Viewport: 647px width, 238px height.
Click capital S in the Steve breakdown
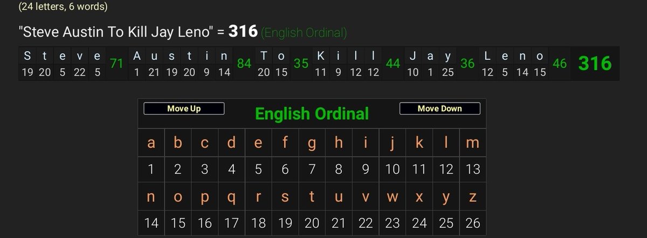tap(27, 55)
